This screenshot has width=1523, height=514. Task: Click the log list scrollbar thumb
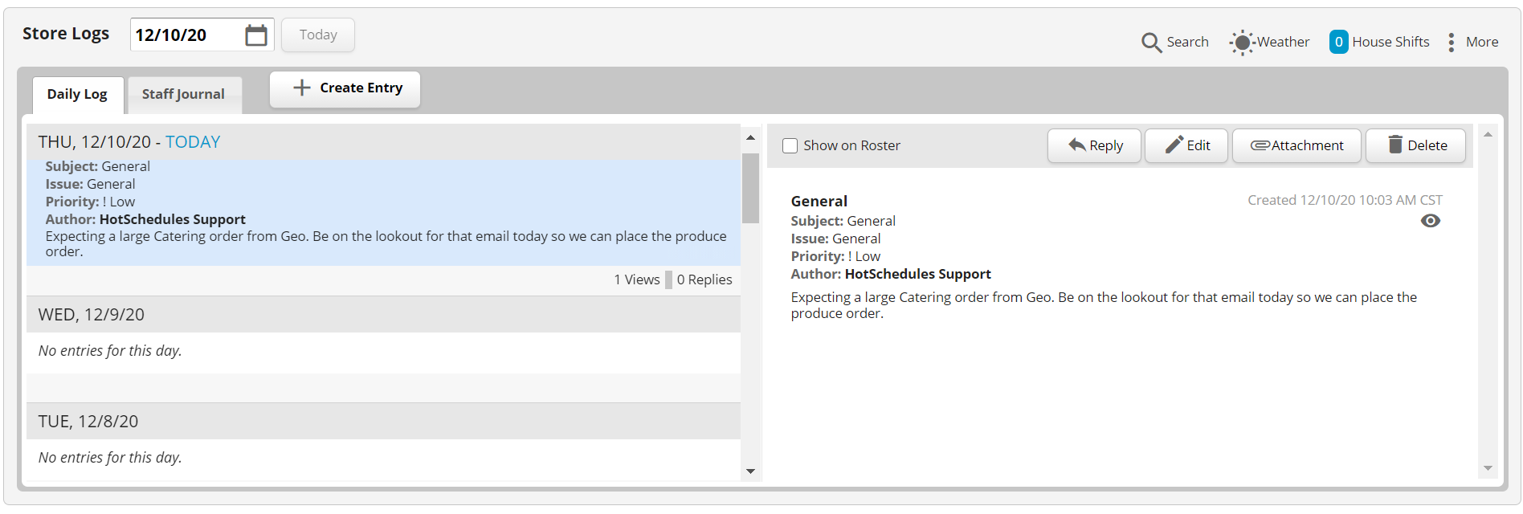(x=751, y=188)
